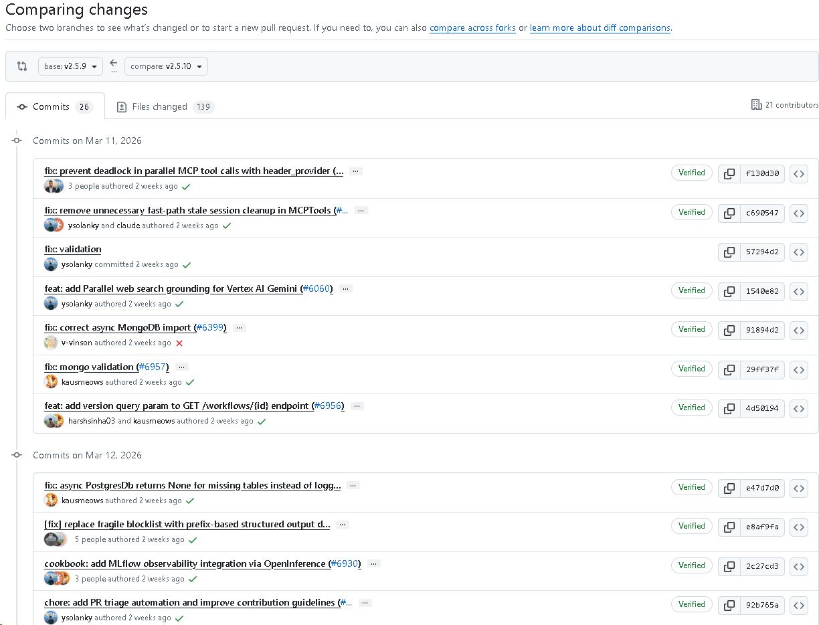Click kausmeows avatar on mongo validation commit
The width and height of the screenshot is (819, 625).
[51, 382]
